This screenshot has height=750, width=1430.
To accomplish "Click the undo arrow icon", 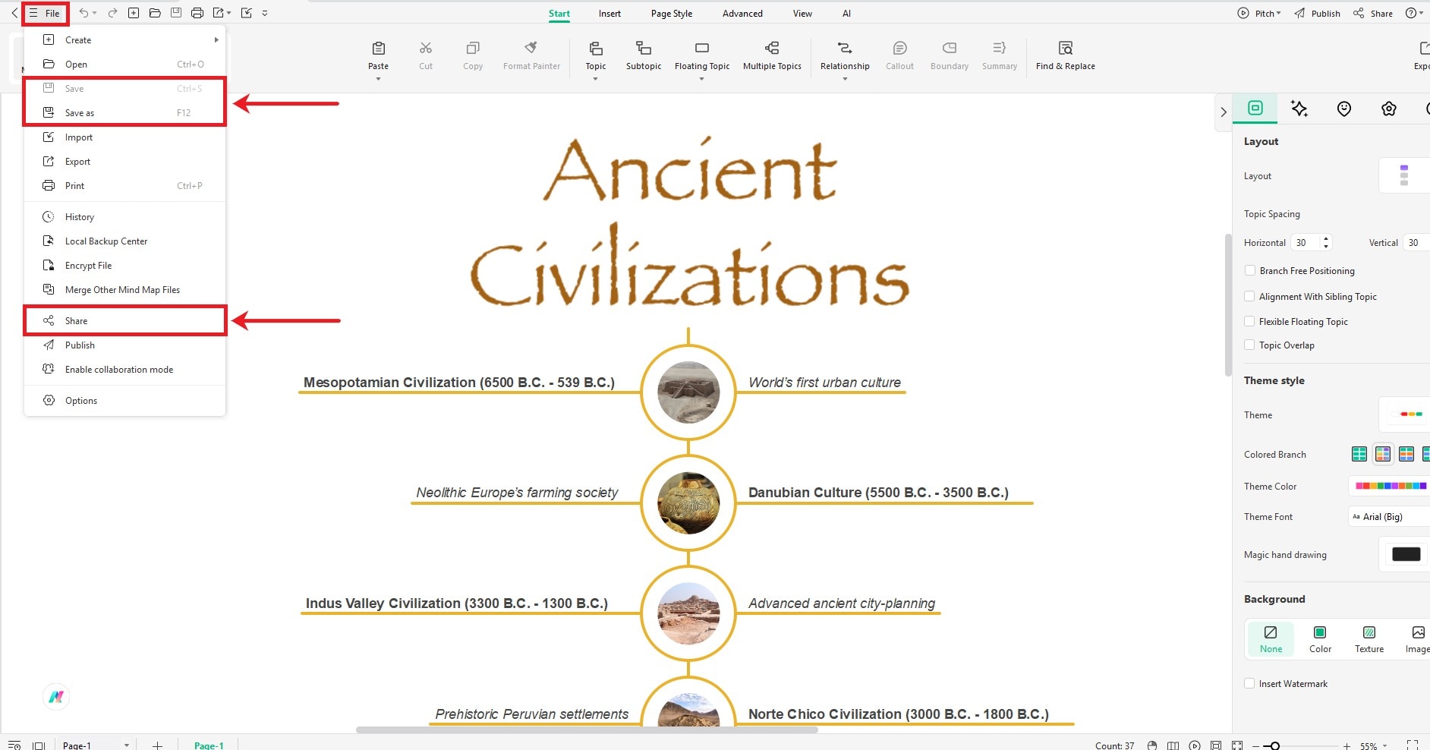I will pyautogui.click(x=83, y=13).
